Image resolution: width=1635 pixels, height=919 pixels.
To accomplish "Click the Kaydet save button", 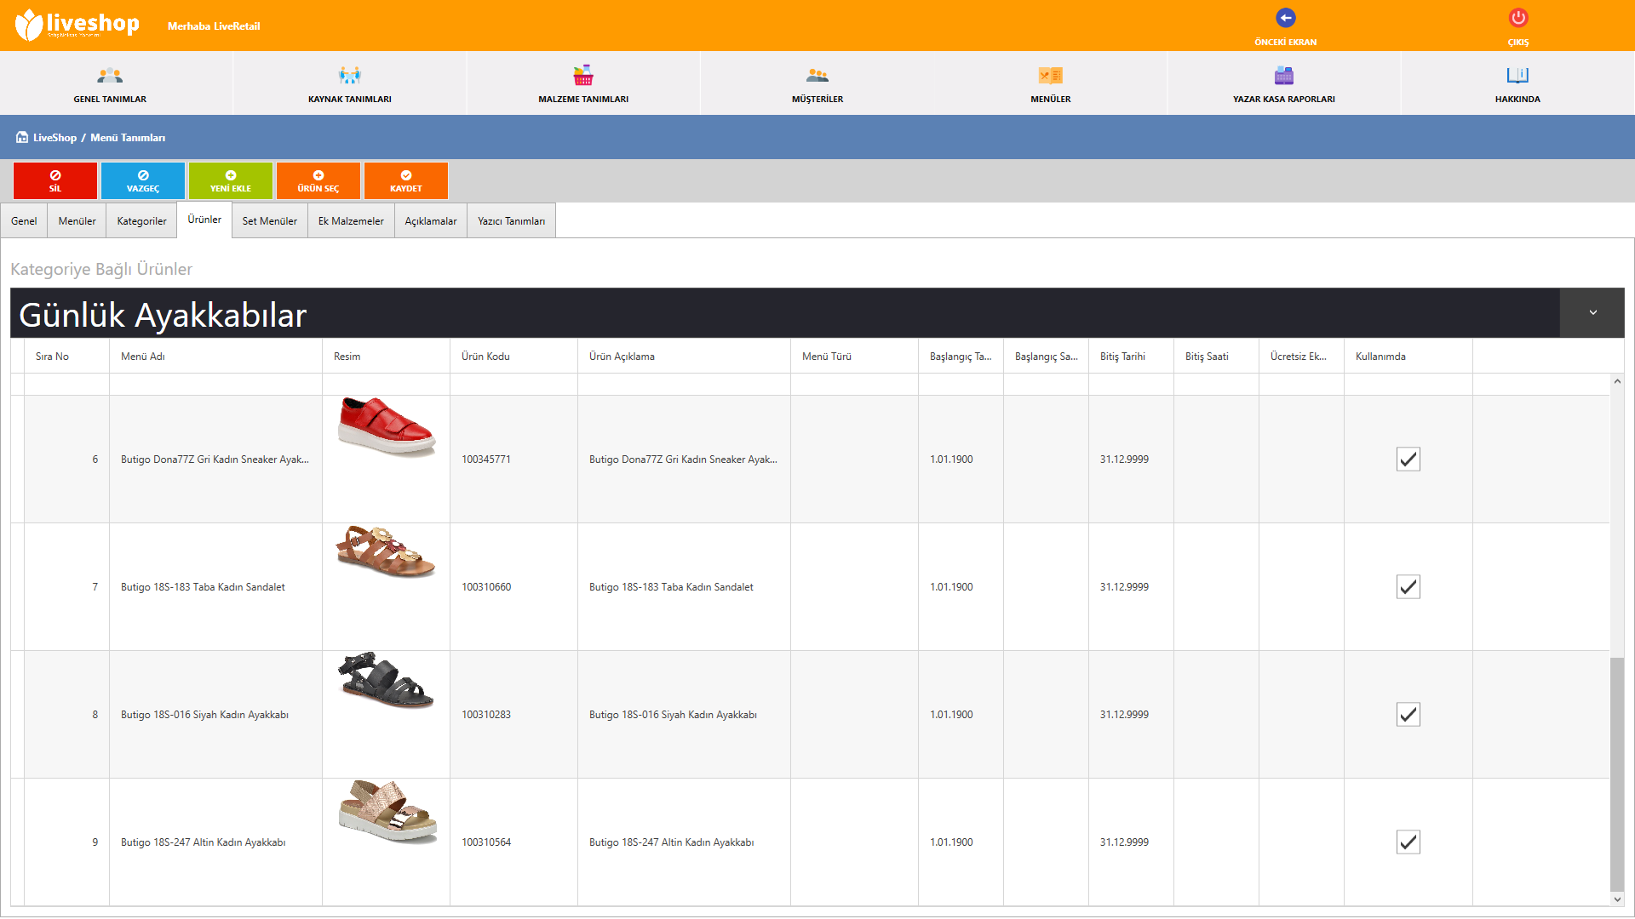I will click(406, 180).
